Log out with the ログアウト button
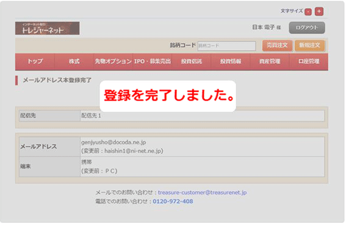This screenshot has width=346, height=226. pyautogui.click(x=307, y=27)
